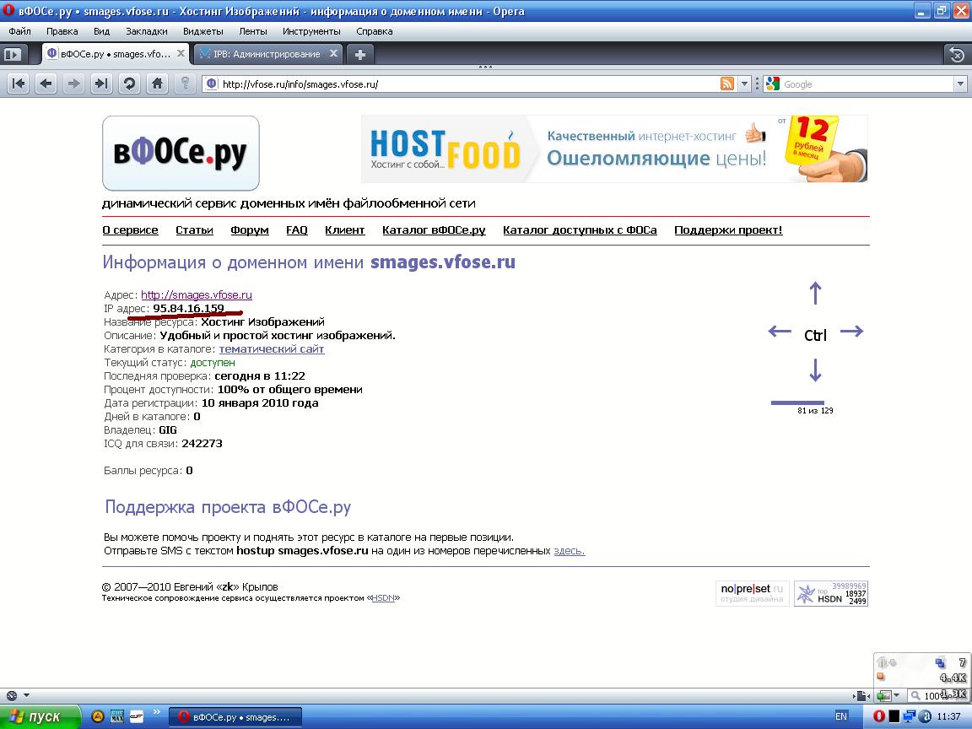Add a new tab with plus button
Screen dimensions: 972x729
360,54
